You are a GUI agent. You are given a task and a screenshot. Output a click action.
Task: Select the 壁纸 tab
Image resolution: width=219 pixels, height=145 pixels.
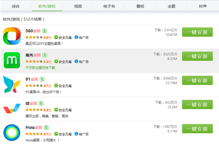pos(140,6)
